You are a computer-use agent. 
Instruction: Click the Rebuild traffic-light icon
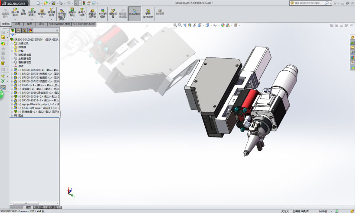tap(84, 3)
